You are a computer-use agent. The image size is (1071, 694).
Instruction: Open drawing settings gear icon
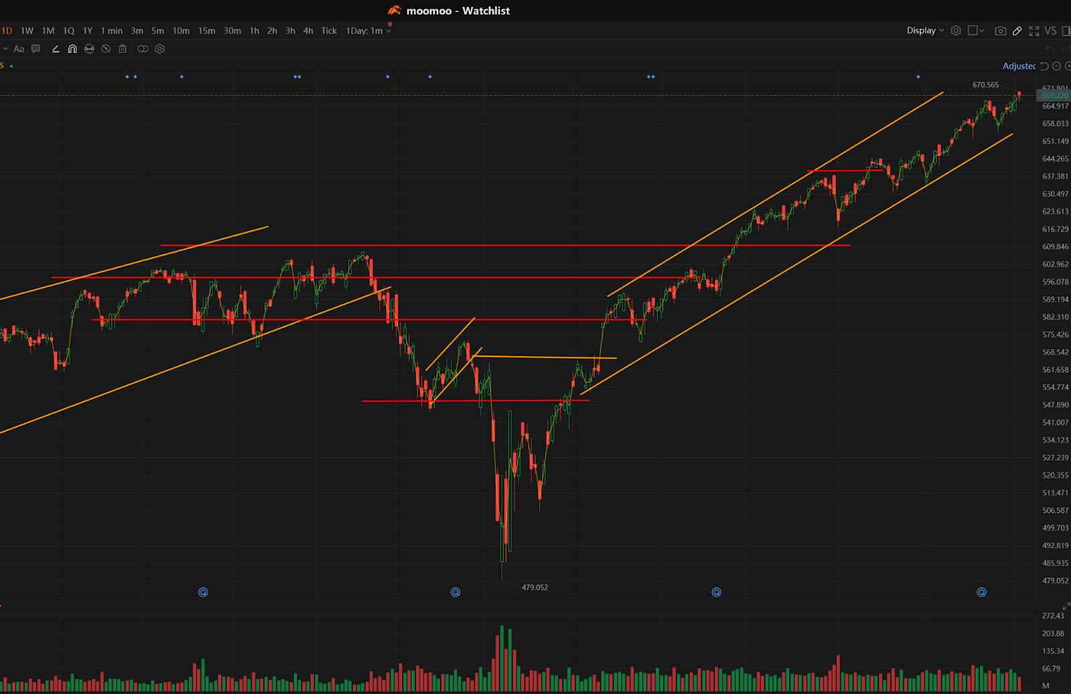(x=159, y=49)
